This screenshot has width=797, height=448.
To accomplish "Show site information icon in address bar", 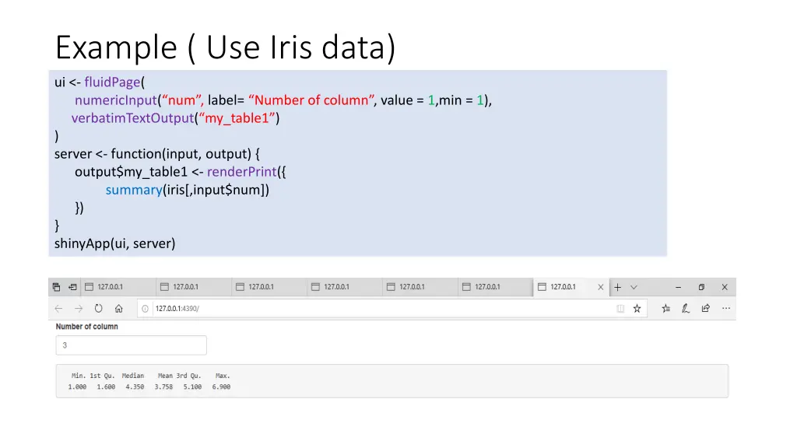I will (x=145, y=308).
